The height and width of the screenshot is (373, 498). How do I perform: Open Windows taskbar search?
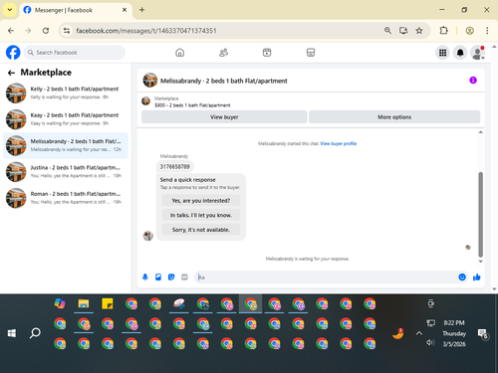coord(35,333)
